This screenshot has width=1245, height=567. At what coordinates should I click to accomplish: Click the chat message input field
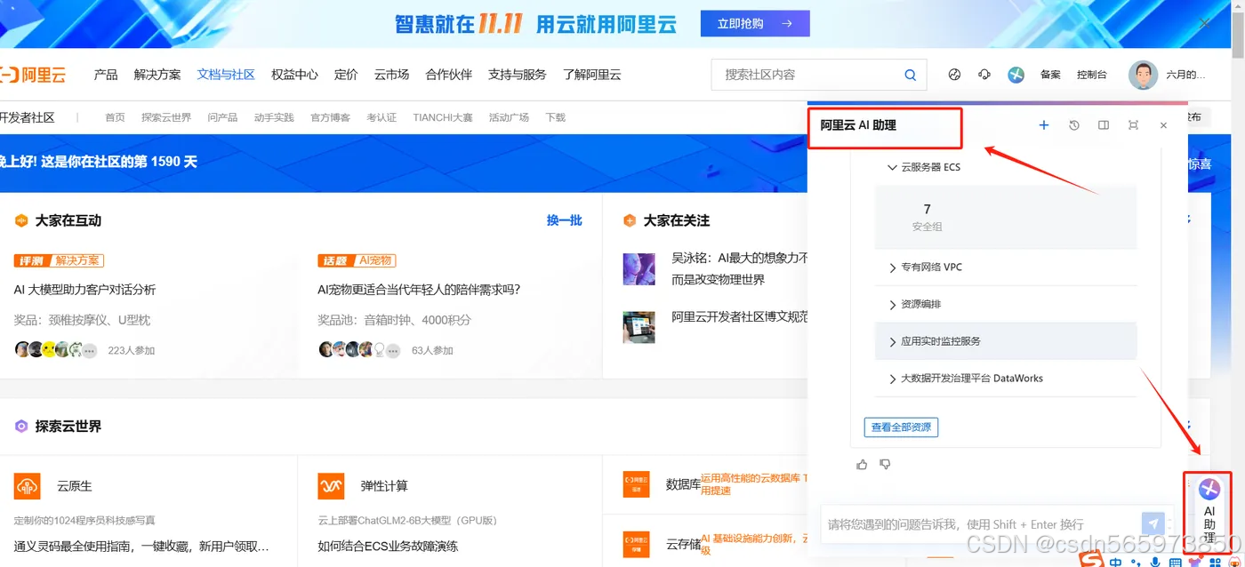click(978, 523)
